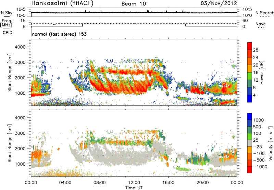Click the date '03/Nov/2012'
This screenshot has width=274, height=190.
(219, 3)
